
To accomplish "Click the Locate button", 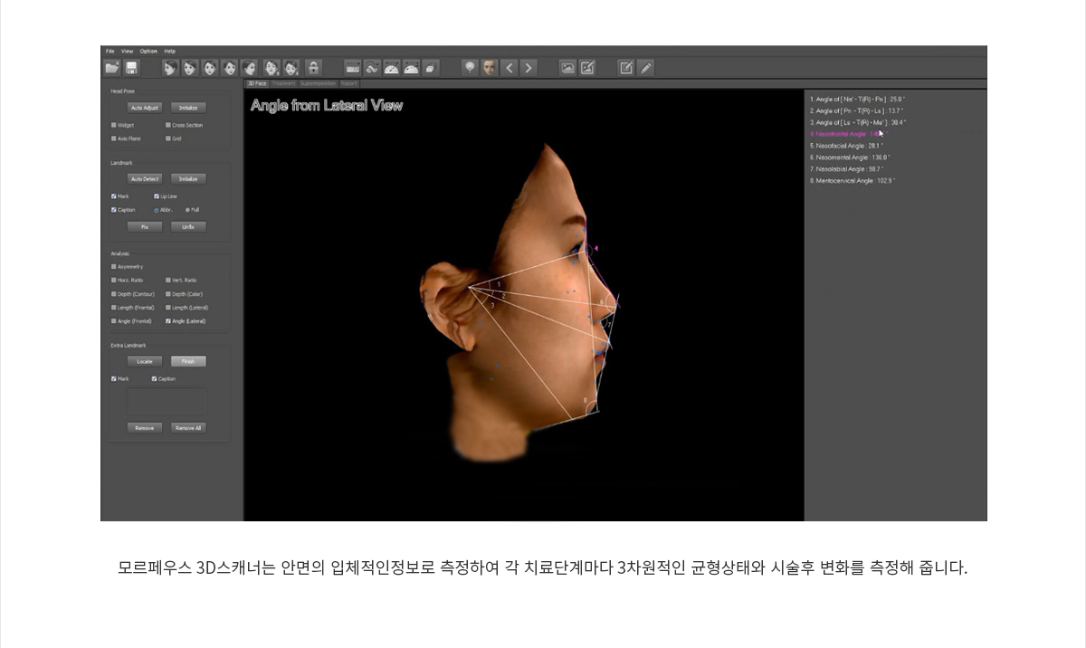I will 144,360.
